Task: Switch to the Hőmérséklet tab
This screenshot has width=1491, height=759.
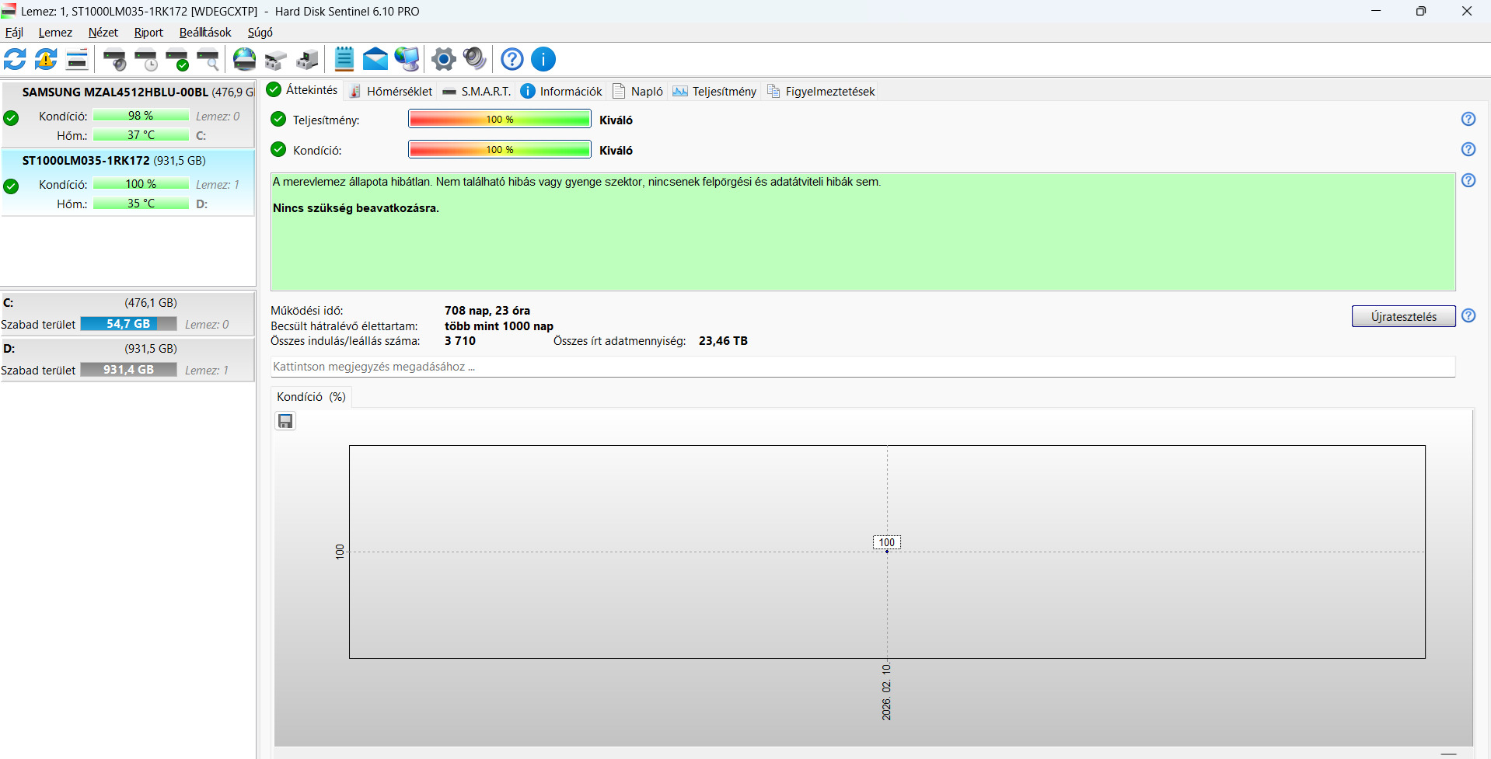Action: [x=391, y=91]
